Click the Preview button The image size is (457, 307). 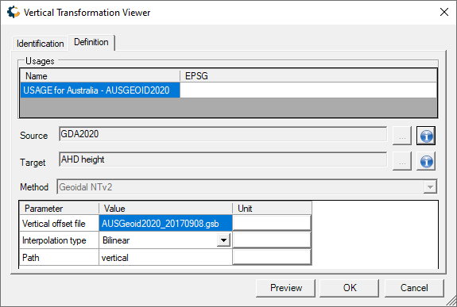(x=286, y=288)
